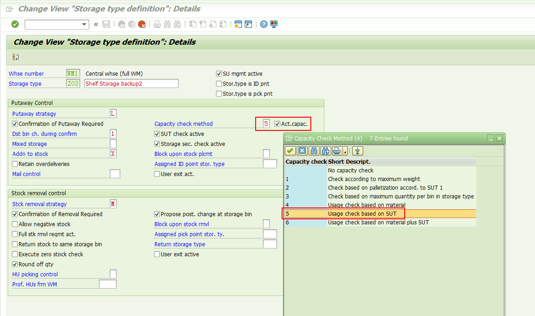
Task: Click the Last Page icon
Action: tap(223, 24)
